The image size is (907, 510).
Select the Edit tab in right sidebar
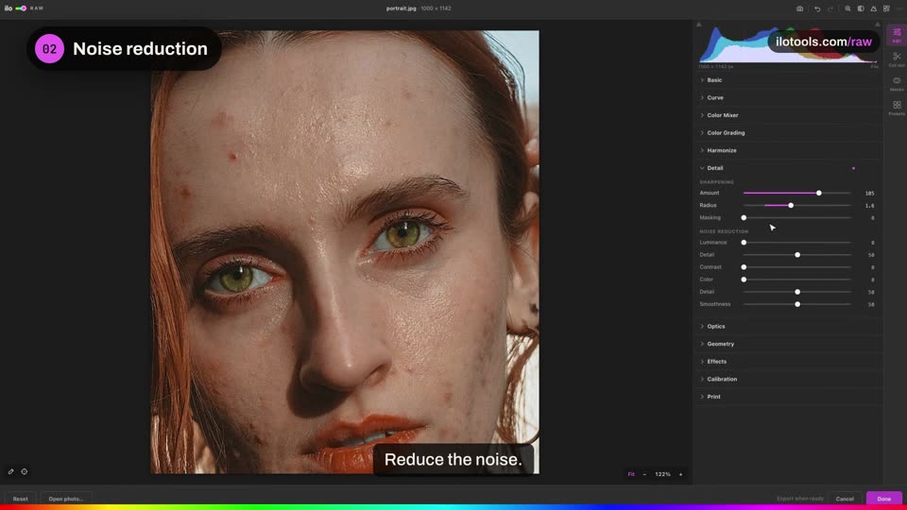(x=897, y=35)
